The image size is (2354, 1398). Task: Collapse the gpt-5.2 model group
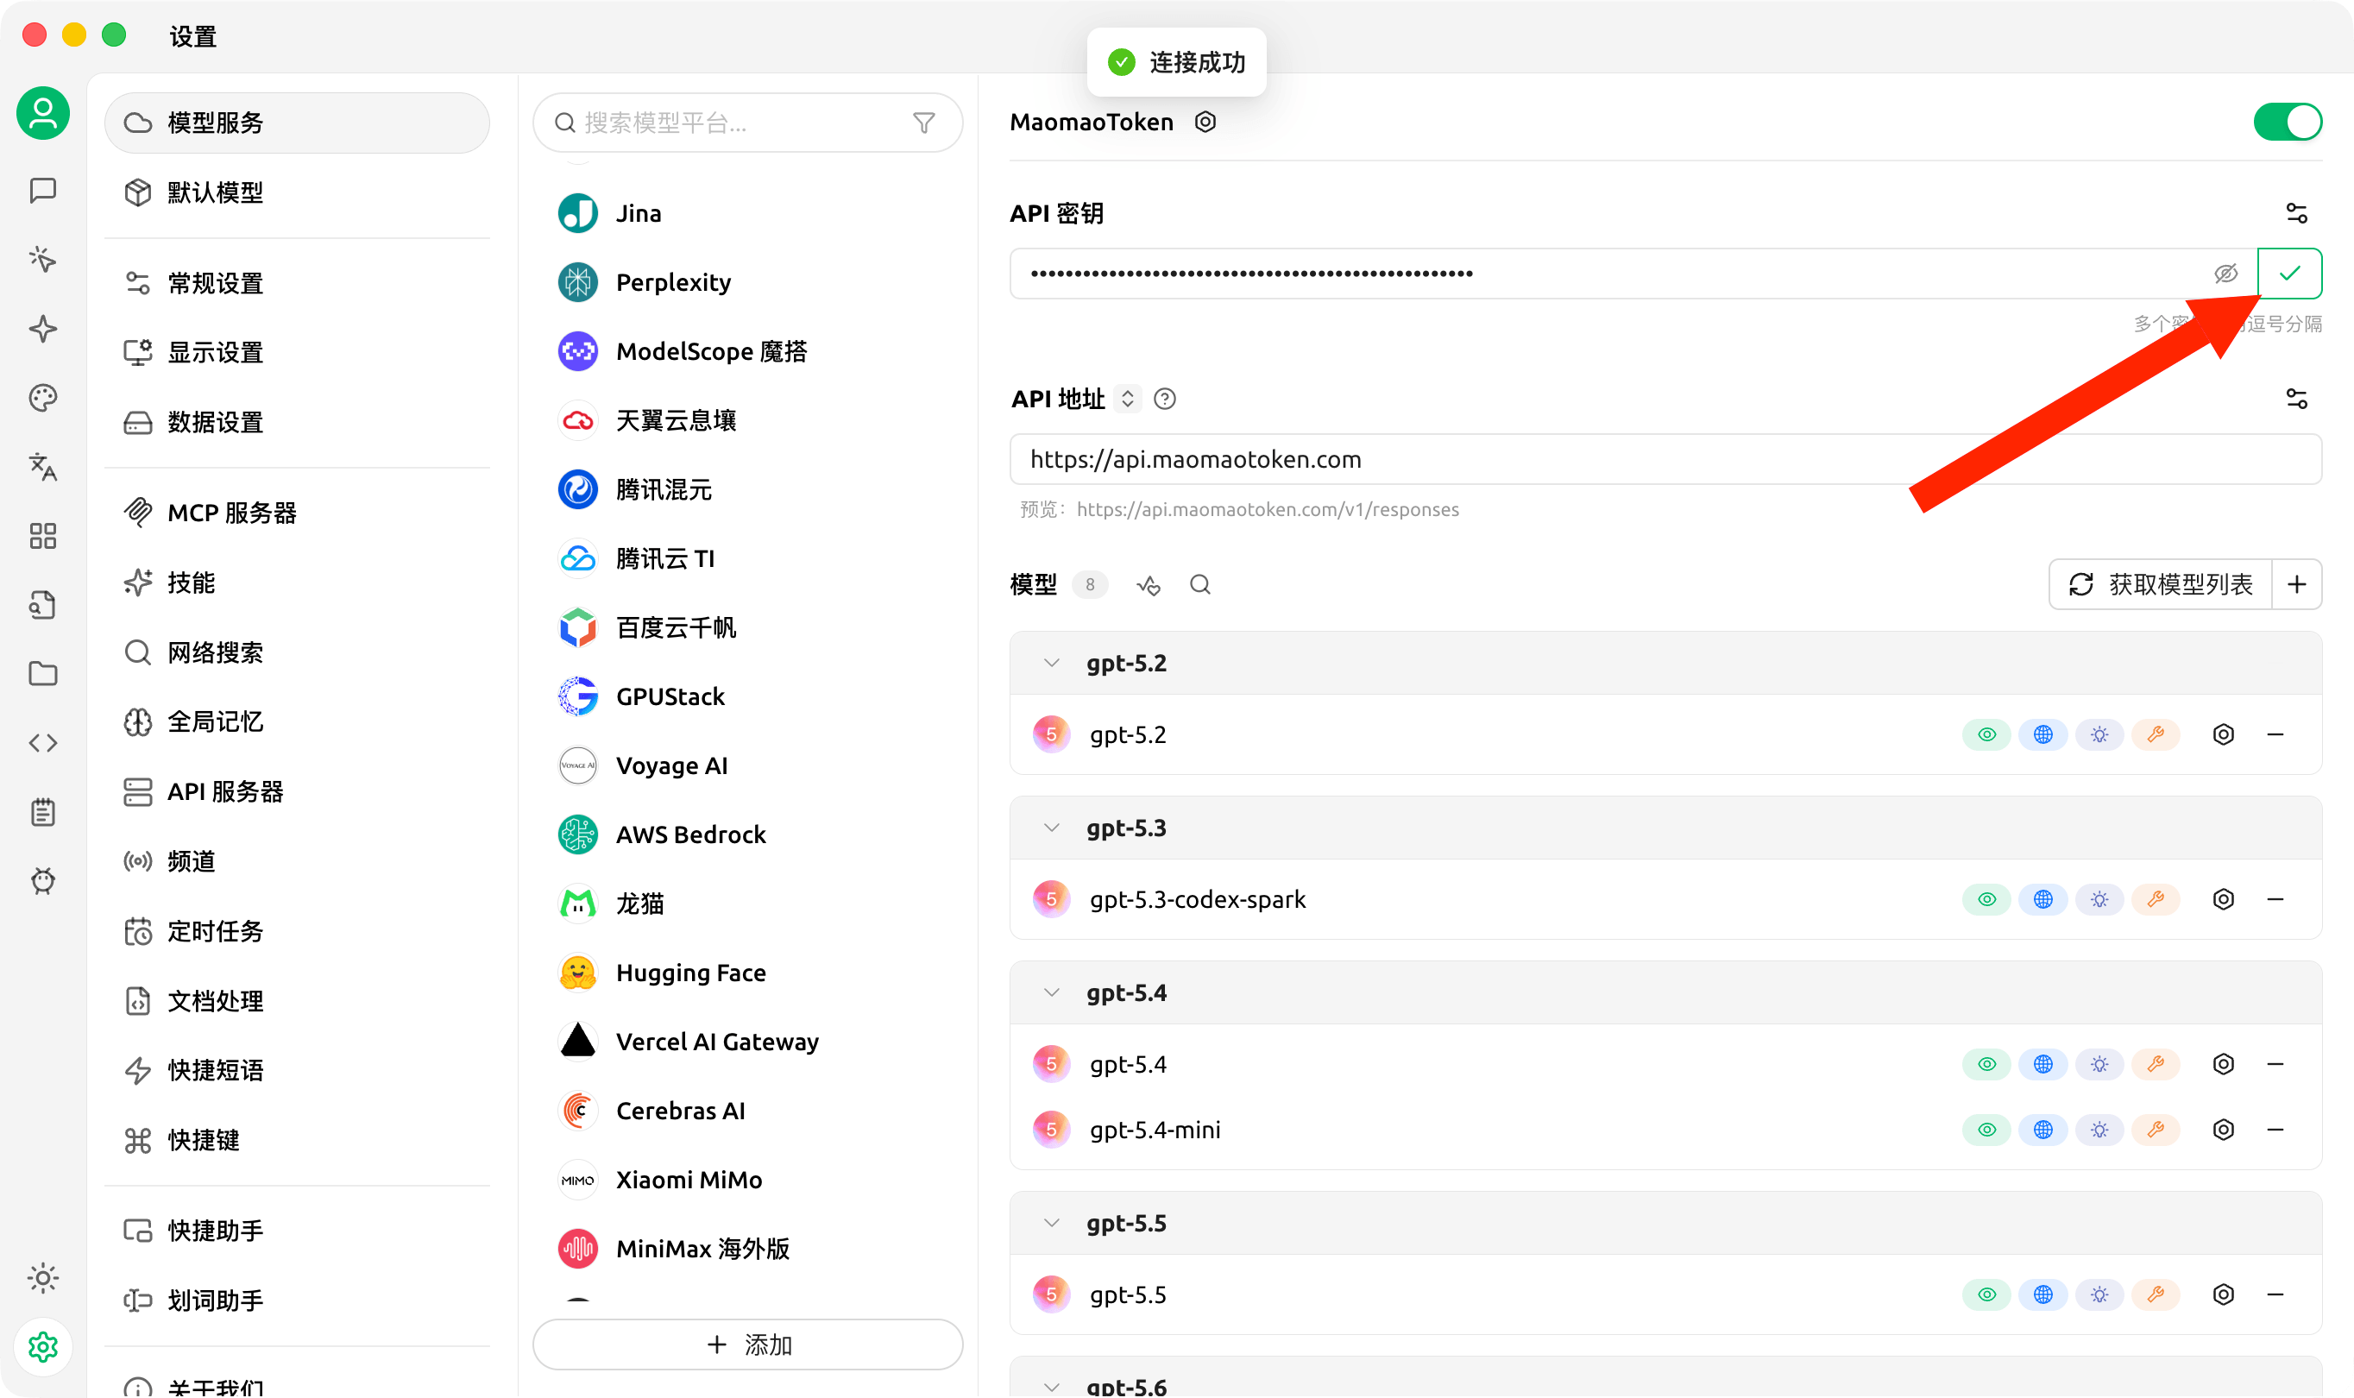click(x=1052, y=664)
